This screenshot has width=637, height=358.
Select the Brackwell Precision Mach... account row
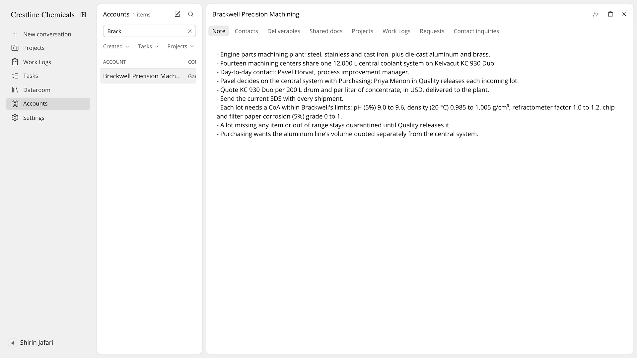click(x=148, y=76)
